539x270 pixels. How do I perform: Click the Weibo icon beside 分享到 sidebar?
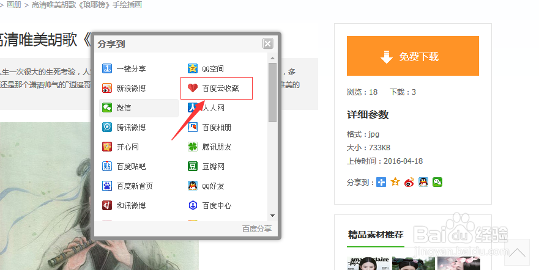point(409,182)
